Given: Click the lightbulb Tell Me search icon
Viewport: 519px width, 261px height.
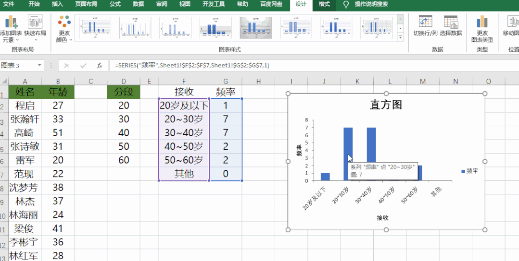Looking at the screenshot, I should [346, 4].
